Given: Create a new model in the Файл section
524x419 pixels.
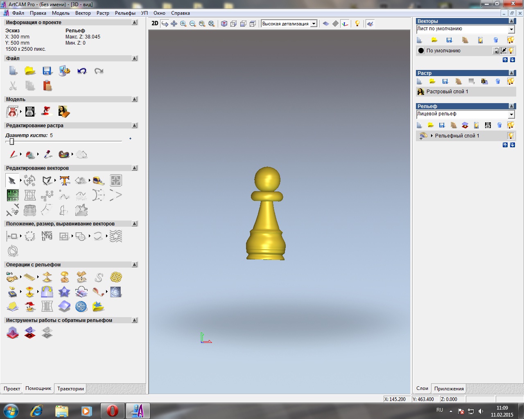Looking at the screenshot, I should tap(13, 71).
